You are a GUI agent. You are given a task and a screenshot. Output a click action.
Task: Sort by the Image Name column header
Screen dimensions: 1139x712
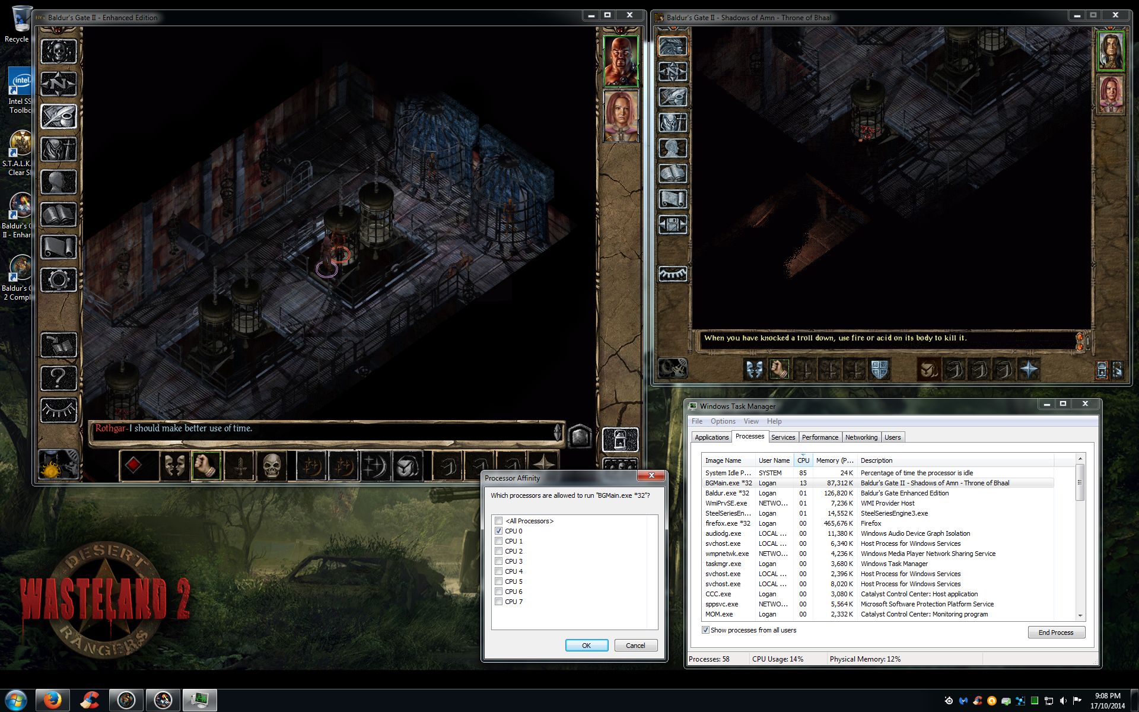coord(728,460)
